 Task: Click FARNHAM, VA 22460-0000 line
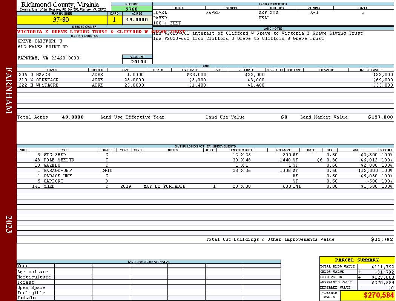pos(49,58)
